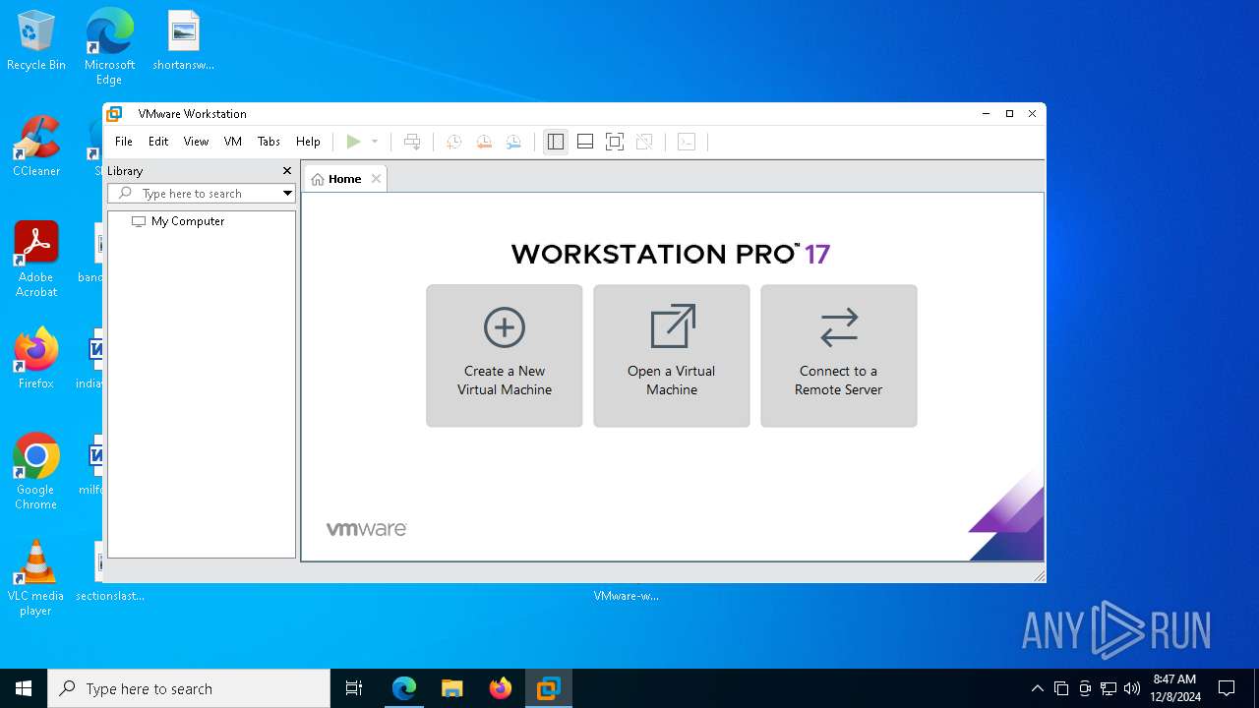Close the Library panel
Viewport: 1259px width, 708px height.
pos(287,171)
